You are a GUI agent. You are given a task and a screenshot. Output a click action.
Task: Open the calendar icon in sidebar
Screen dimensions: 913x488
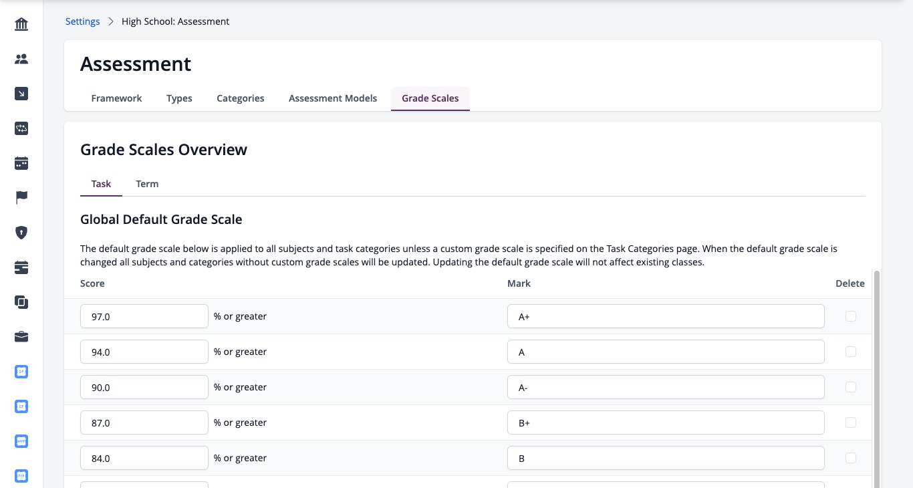pos(21,163)
